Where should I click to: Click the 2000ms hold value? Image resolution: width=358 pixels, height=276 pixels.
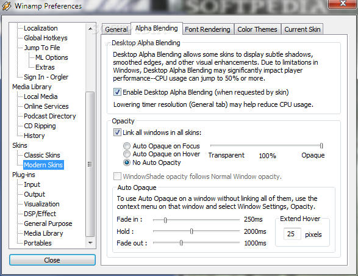coord(255,231)
